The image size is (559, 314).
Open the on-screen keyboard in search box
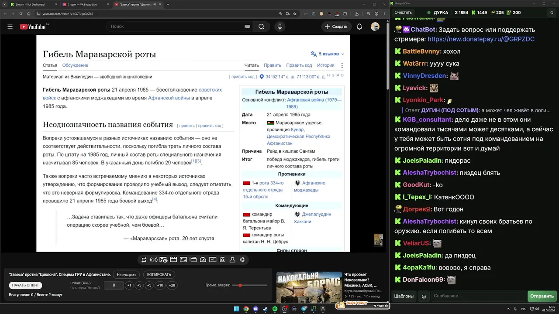click(x=247, y=27)
